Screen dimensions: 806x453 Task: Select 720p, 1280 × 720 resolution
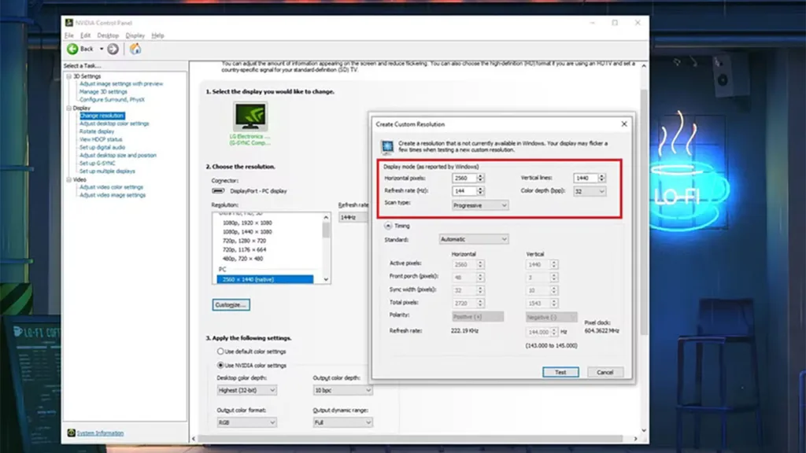244,241
